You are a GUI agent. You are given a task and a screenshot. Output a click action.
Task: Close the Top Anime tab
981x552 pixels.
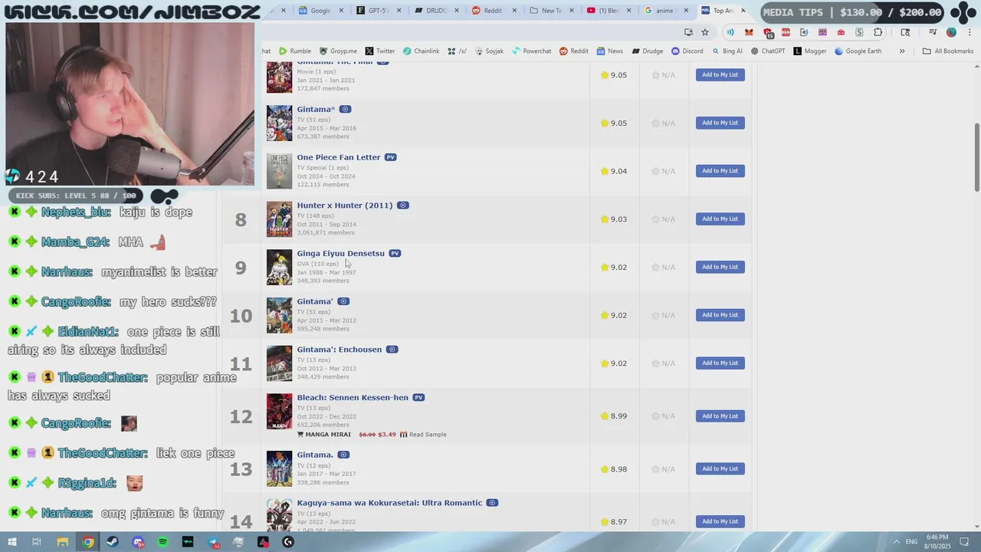pyautogui.click(x=743, y=11)
